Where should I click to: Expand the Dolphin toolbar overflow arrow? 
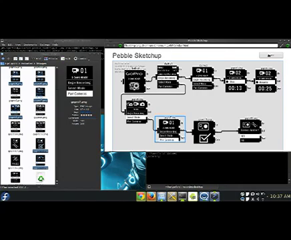click(x=89, y=59)
